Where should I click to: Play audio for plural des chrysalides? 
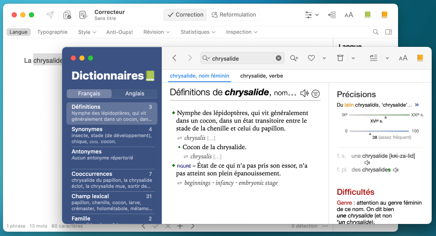coord(395,170)
